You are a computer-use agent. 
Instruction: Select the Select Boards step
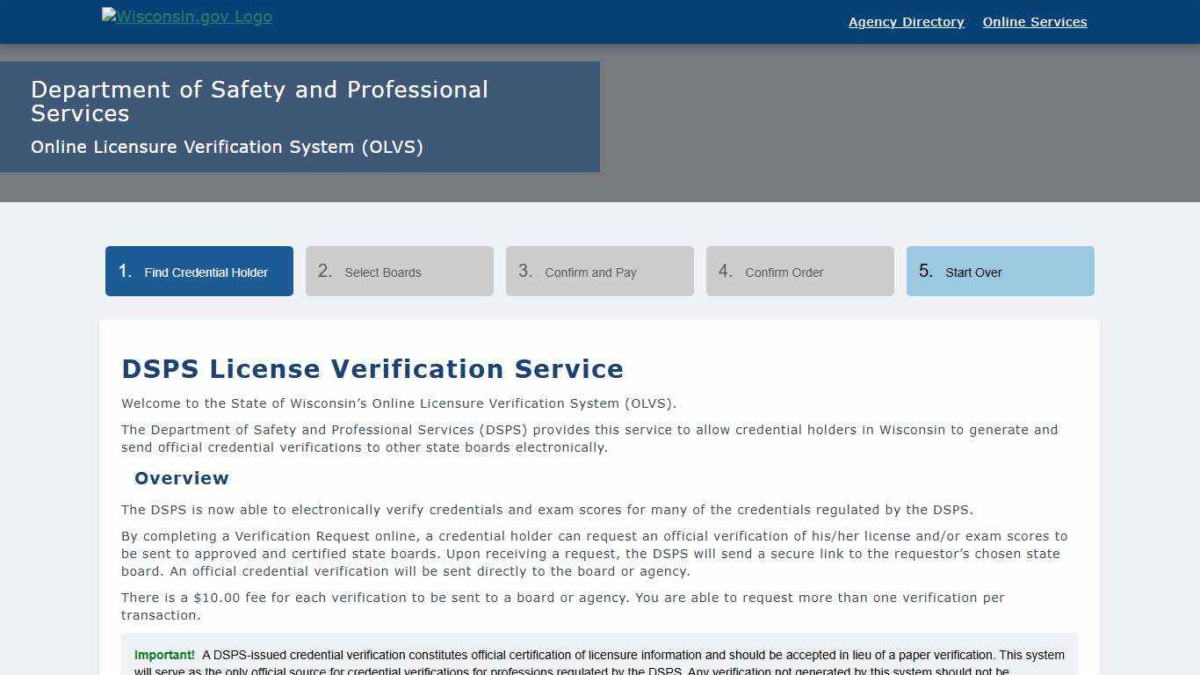coord(399,271)
